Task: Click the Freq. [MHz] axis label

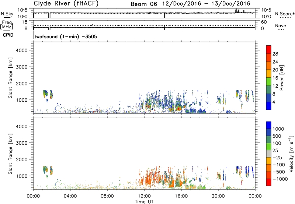Action: [x=7, y=25]
